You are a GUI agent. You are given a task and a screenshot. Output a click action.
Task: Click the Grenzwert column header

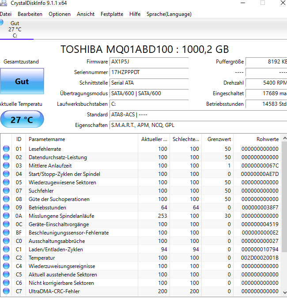point(218,139)
